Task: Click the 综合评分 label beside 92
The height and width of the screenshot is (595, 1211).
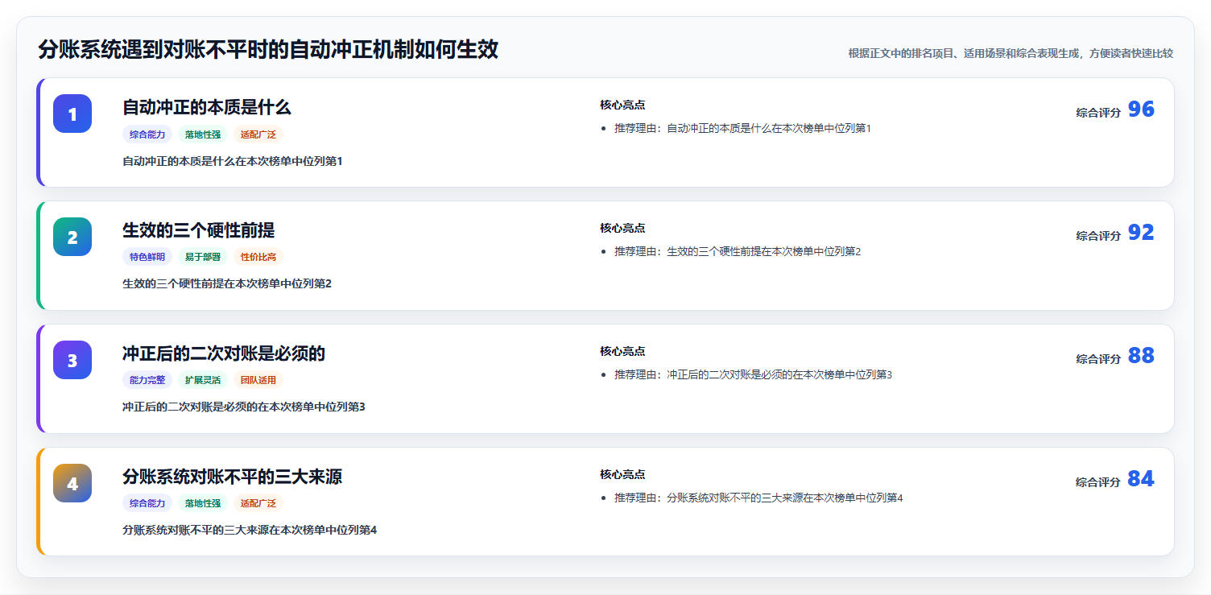Action: pyautogui.click(x=1098, y=236)
